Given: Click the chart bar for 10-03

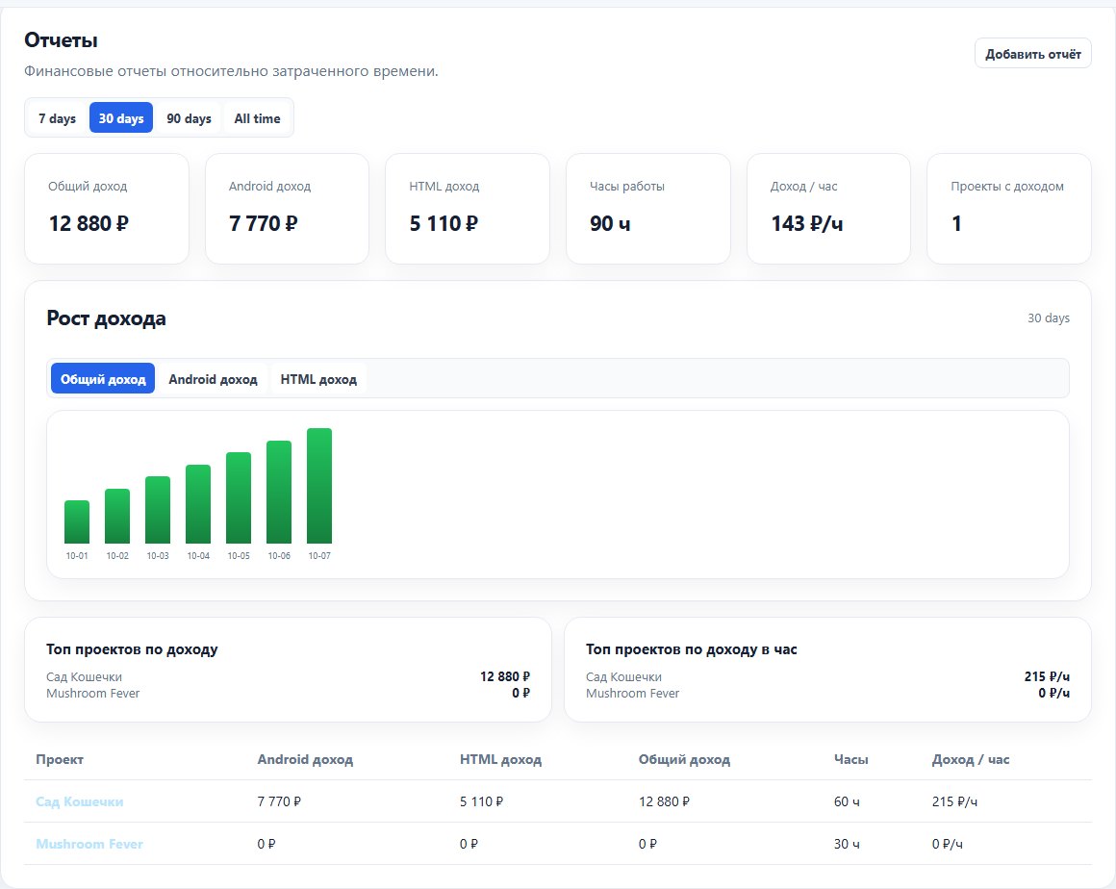Looking at the screenshot, I should [x=158, y=510].
